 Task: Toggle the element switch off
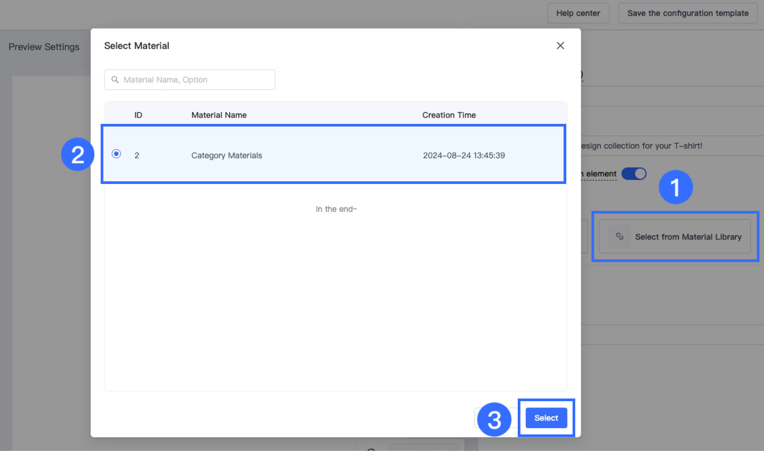pyautogui.click(x=634, y=174)
